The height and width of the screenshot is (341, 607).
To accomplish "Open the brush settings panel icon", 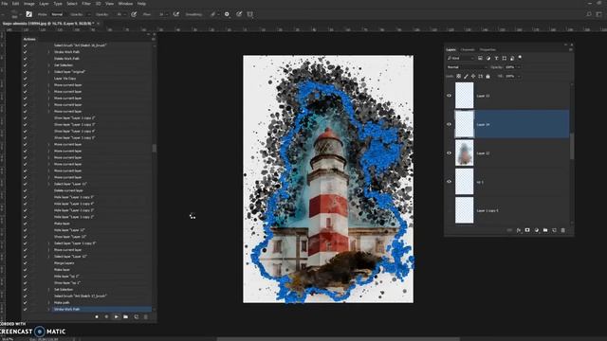I will 28,14.
